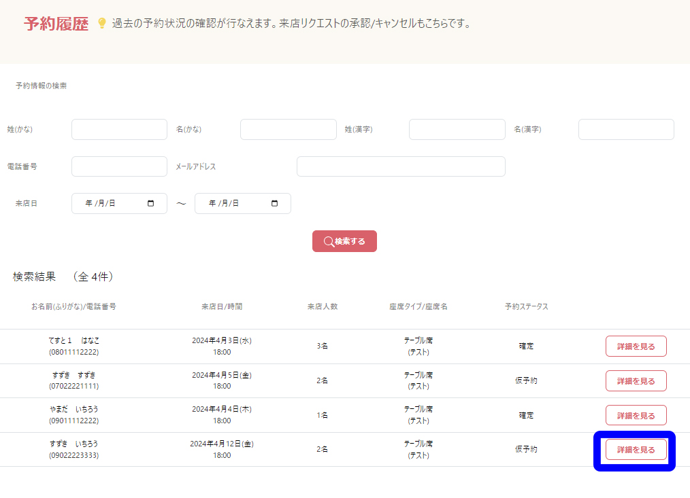Open 詳細を見る for すずき いちろう reservation
Screen dimensions: 690x498
tap(636, 450)
